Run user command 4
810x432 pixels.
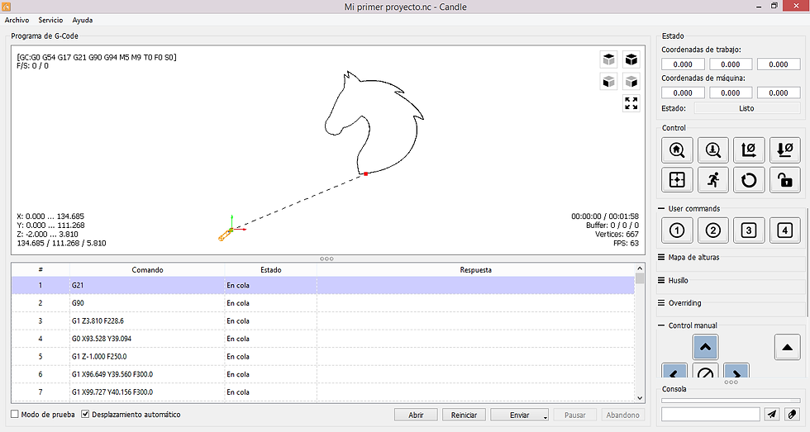784,230
